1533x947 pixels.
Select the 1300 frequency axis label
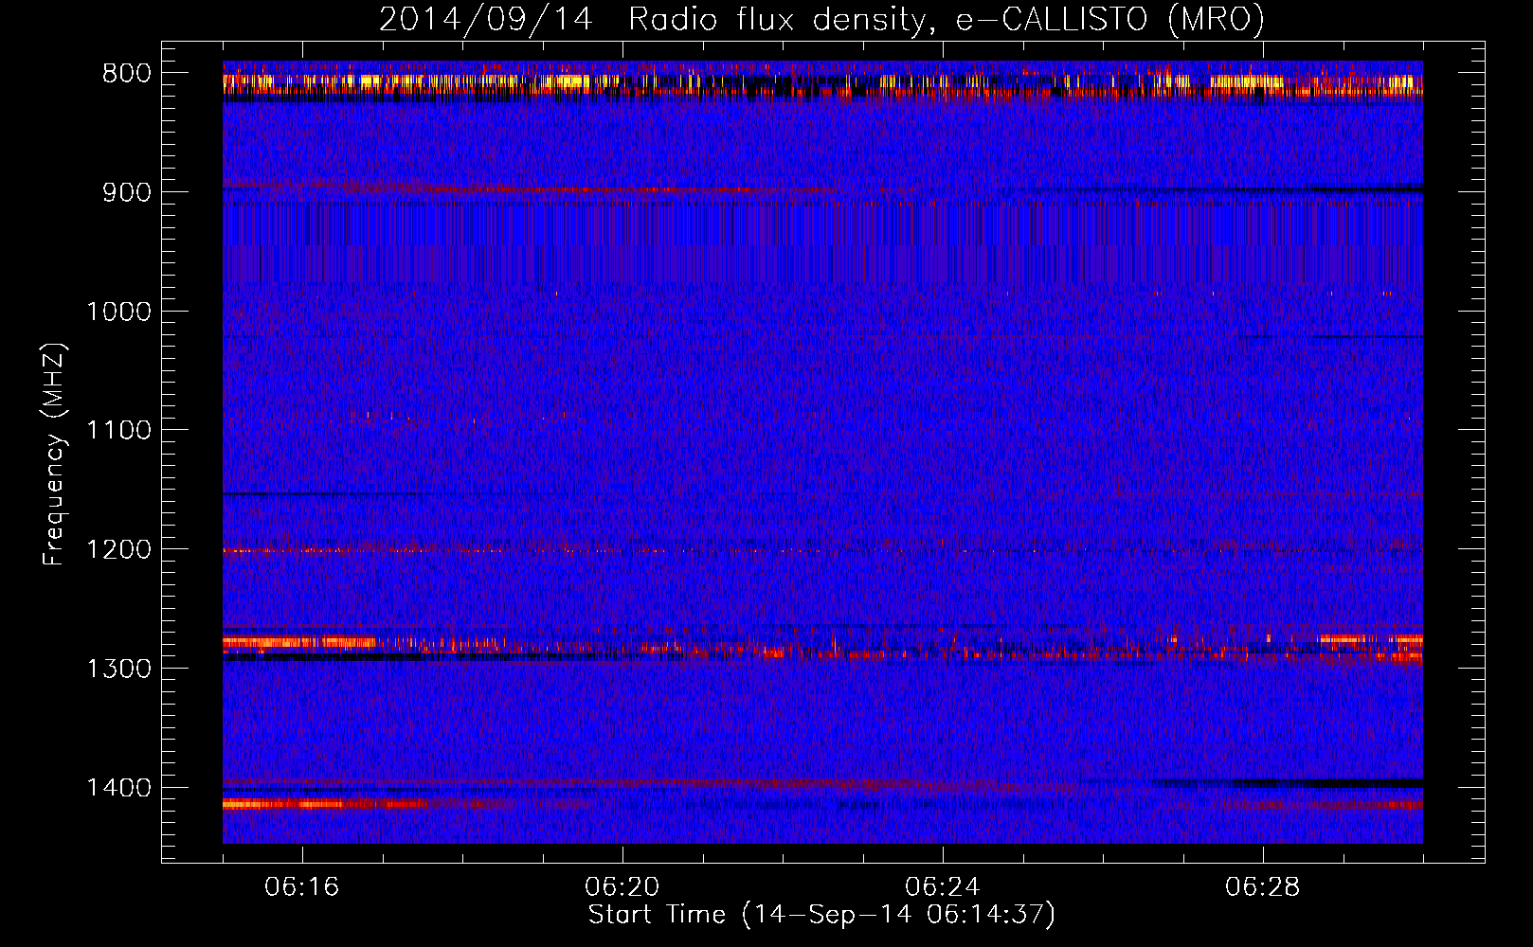tap(118, 669)
